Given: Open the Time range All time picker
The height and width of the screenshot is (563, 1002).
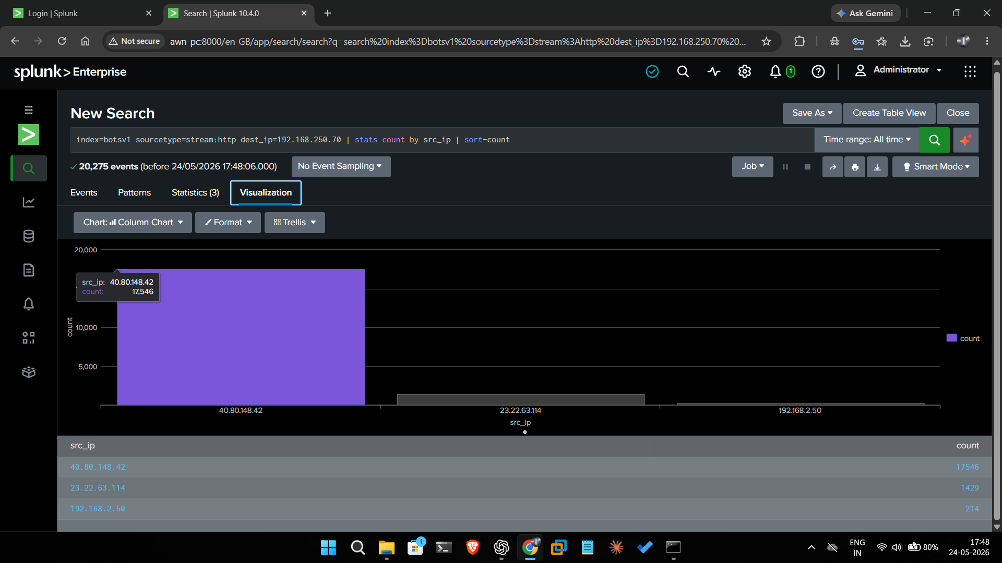Looking at the screenshot, I should pos(867,140).
